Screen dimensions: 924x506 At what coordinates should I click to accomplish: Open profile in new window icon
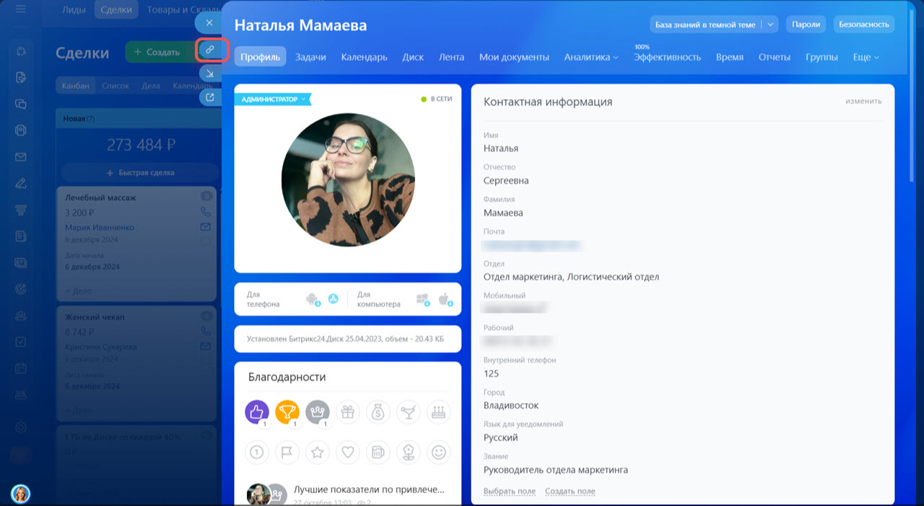pos(209,97)
